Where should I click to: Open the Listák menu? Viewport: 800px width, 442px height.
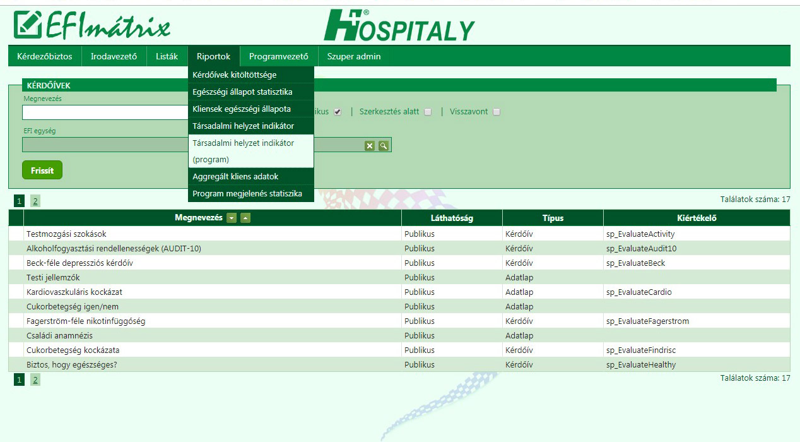167,56
